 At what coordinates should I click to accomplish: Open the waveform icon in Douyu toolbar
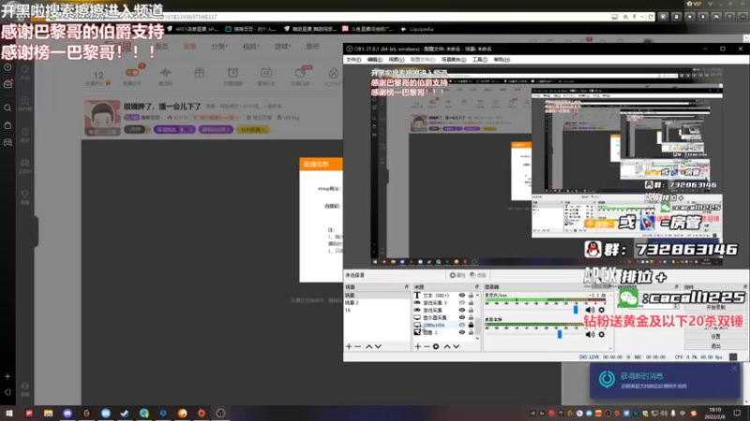(x=166, y=73)
